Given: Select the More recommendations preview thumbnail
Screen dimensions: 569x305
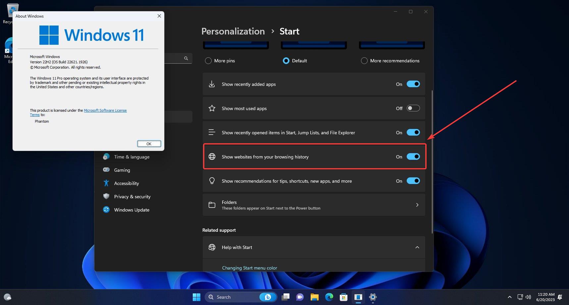Looking at the screenshot, I should coord(392,45).
